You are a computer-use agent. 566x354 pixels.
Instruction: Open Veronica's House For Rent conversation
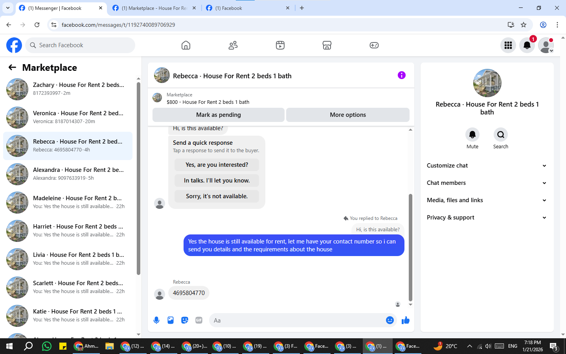click(x=68, y=118)
